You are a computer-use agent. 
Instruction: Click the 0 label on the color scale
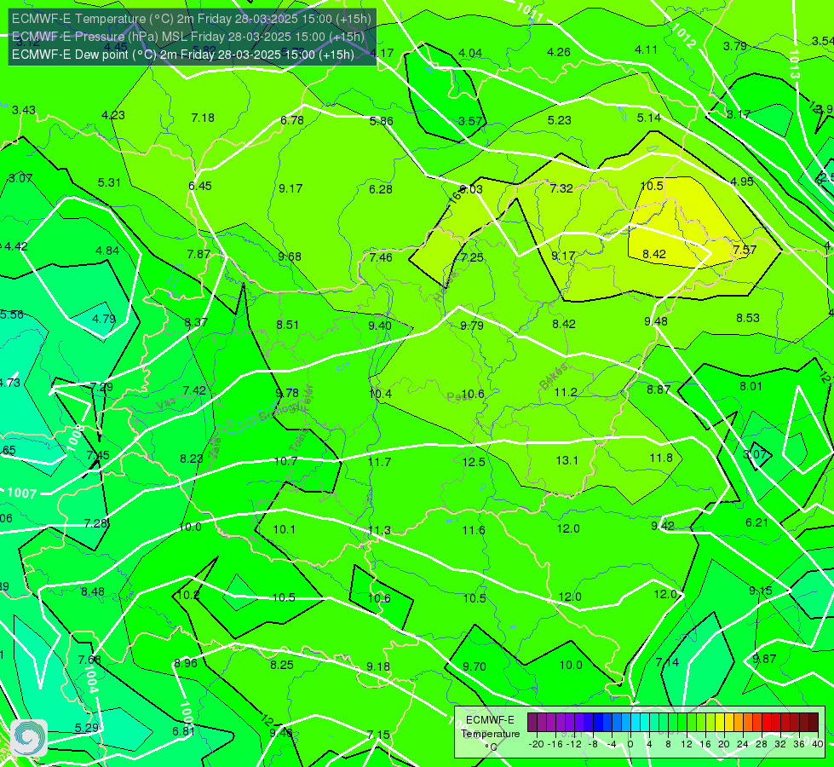pos(630,744)
